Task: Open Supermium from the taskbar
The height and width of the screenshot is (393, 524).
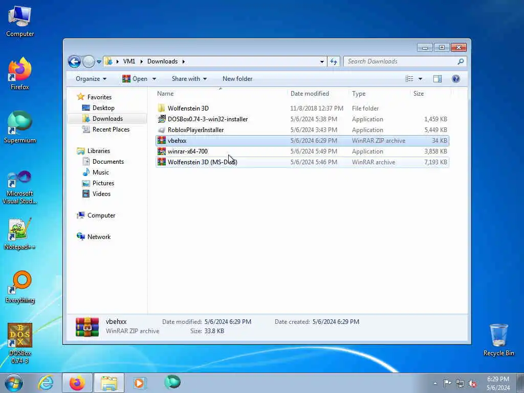Action: (172, 382)
